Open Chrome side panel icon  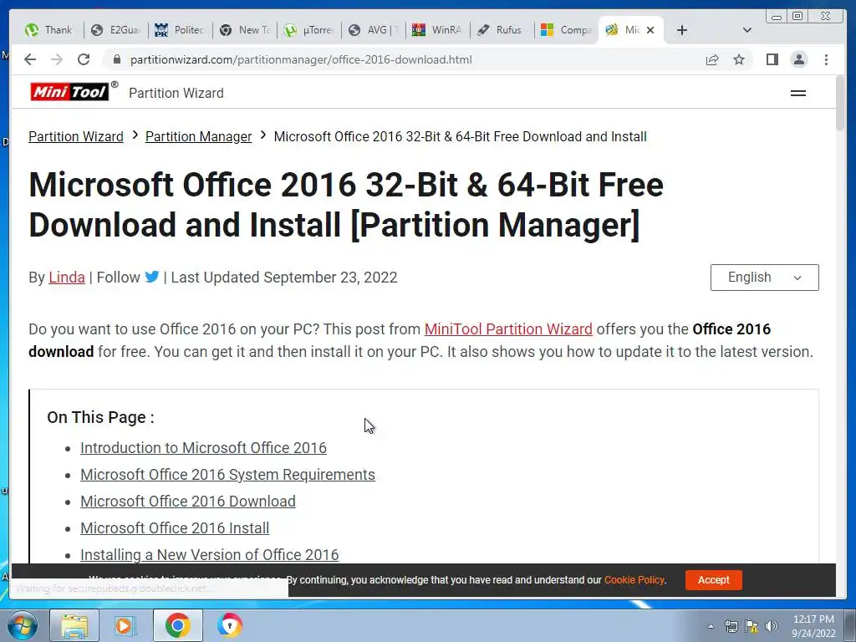point(772,59)
